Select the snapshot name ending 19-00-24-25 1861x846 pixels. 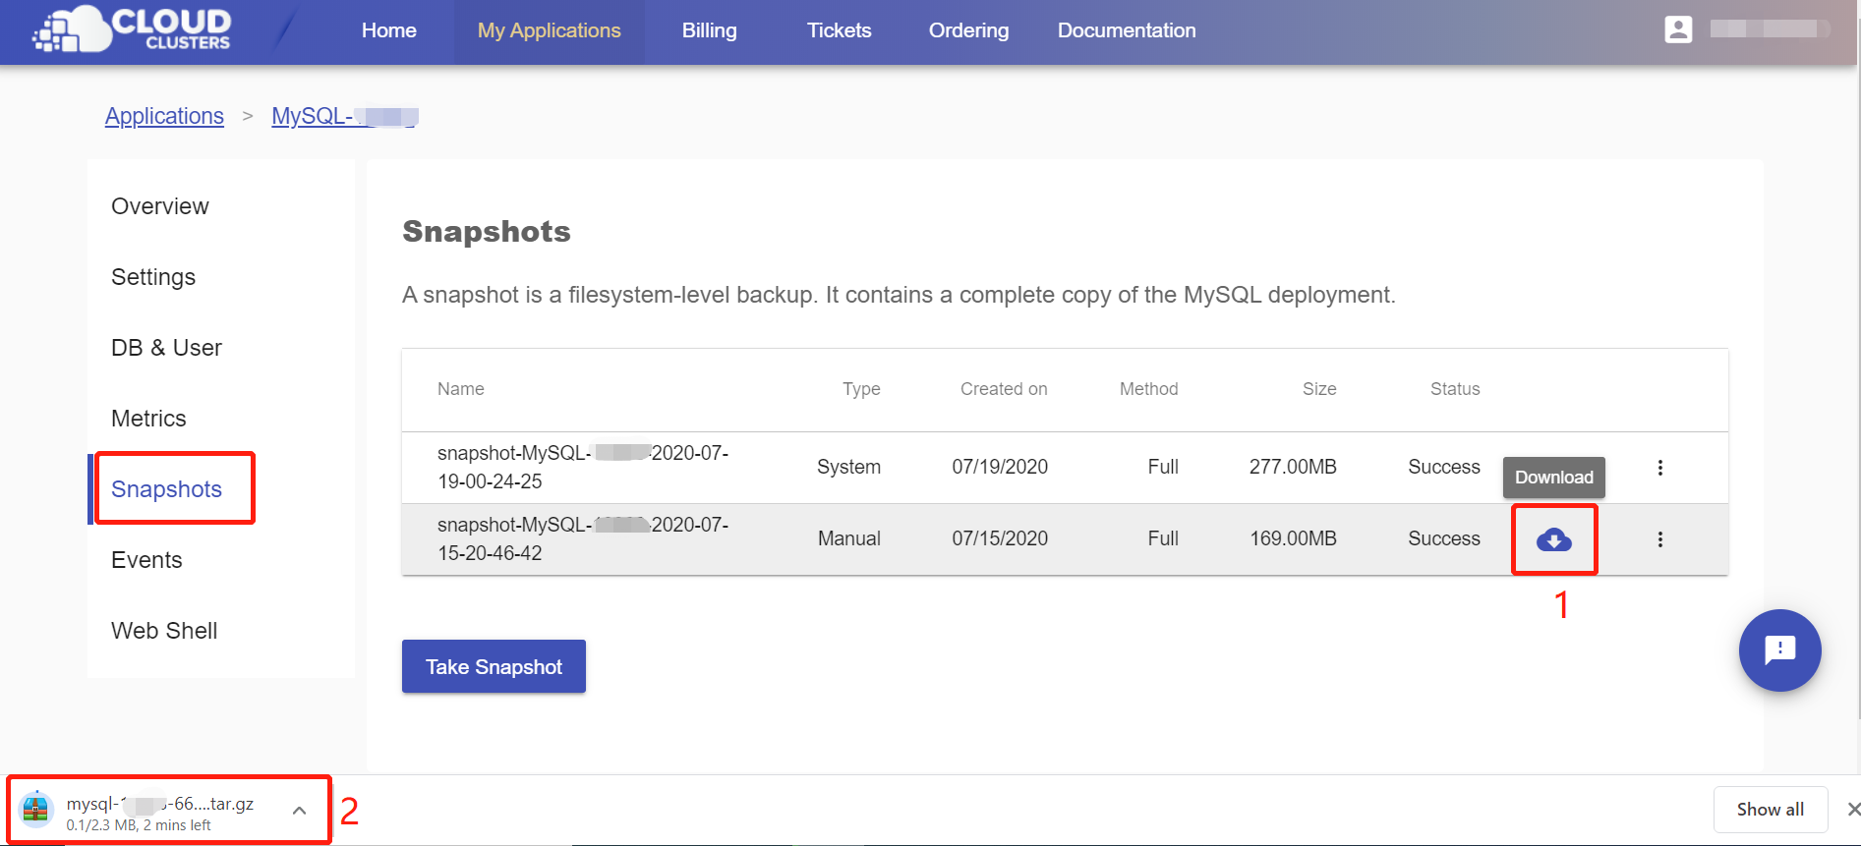(x=583, y=467)
